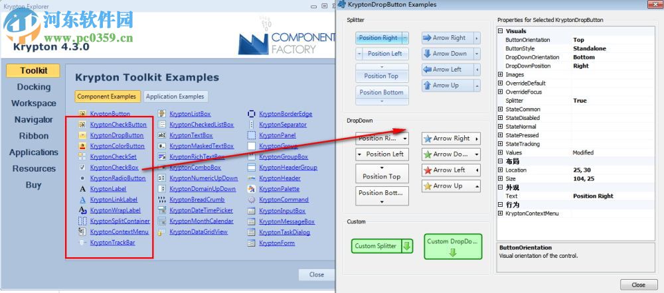
Task: Click the KryptonMonthCalendar icon
Action: 162,221
